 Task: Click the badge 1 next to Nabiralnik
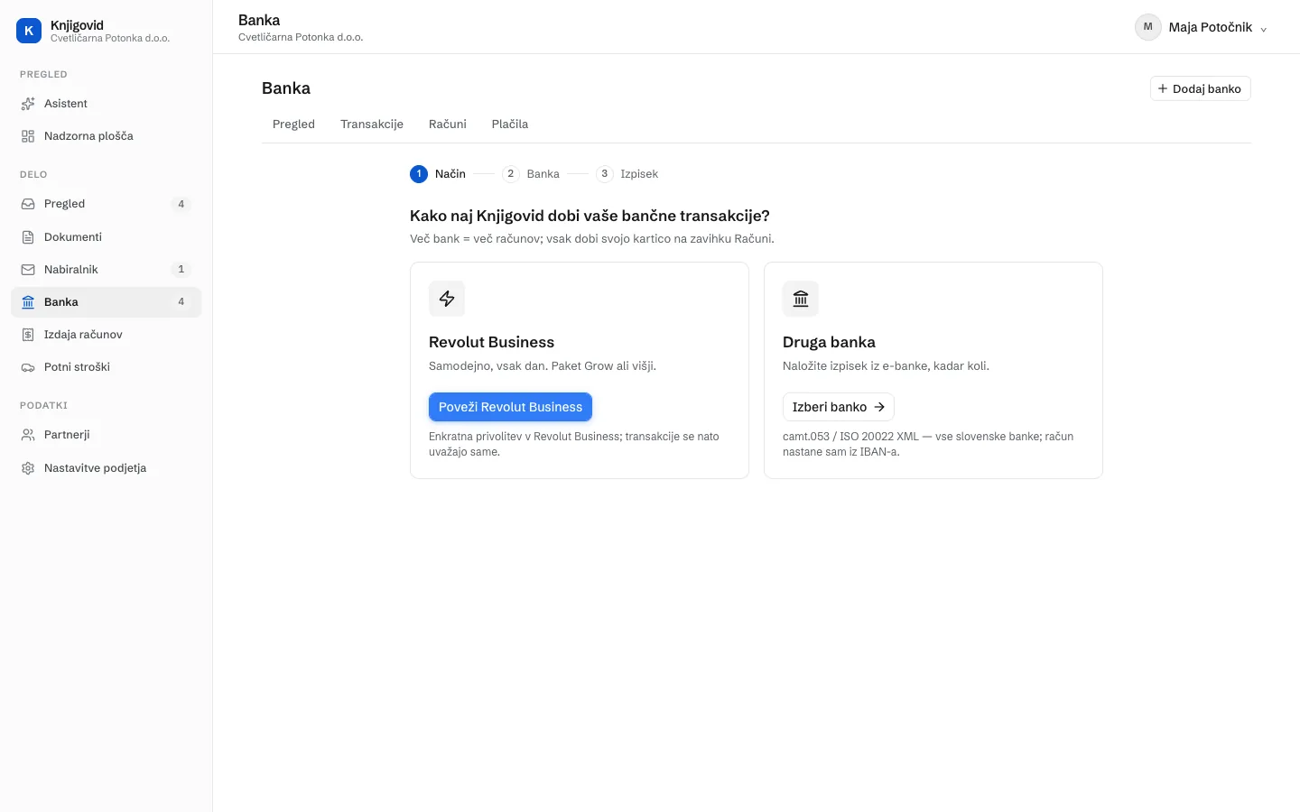[x=181, y=270]
